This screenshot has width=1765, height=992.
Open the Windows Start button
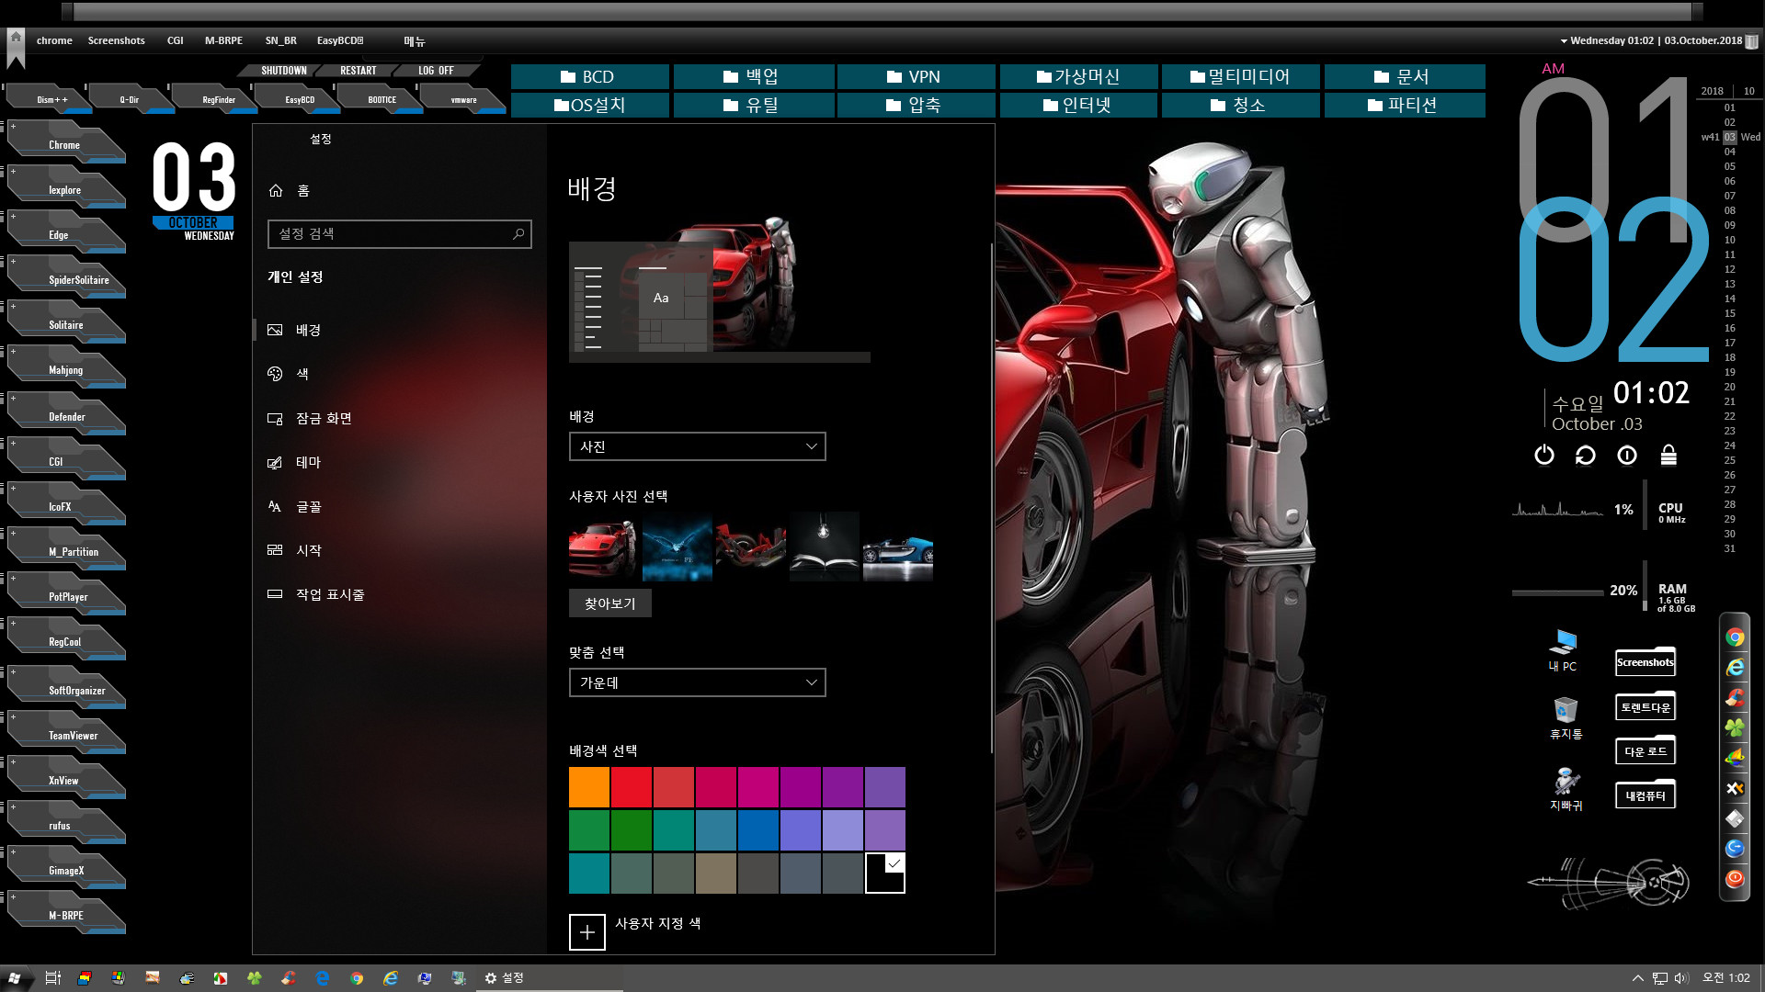[x=15, y=978]
